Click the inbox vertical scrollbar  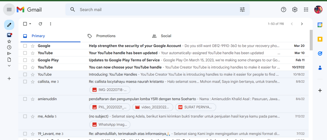[311, 40]
